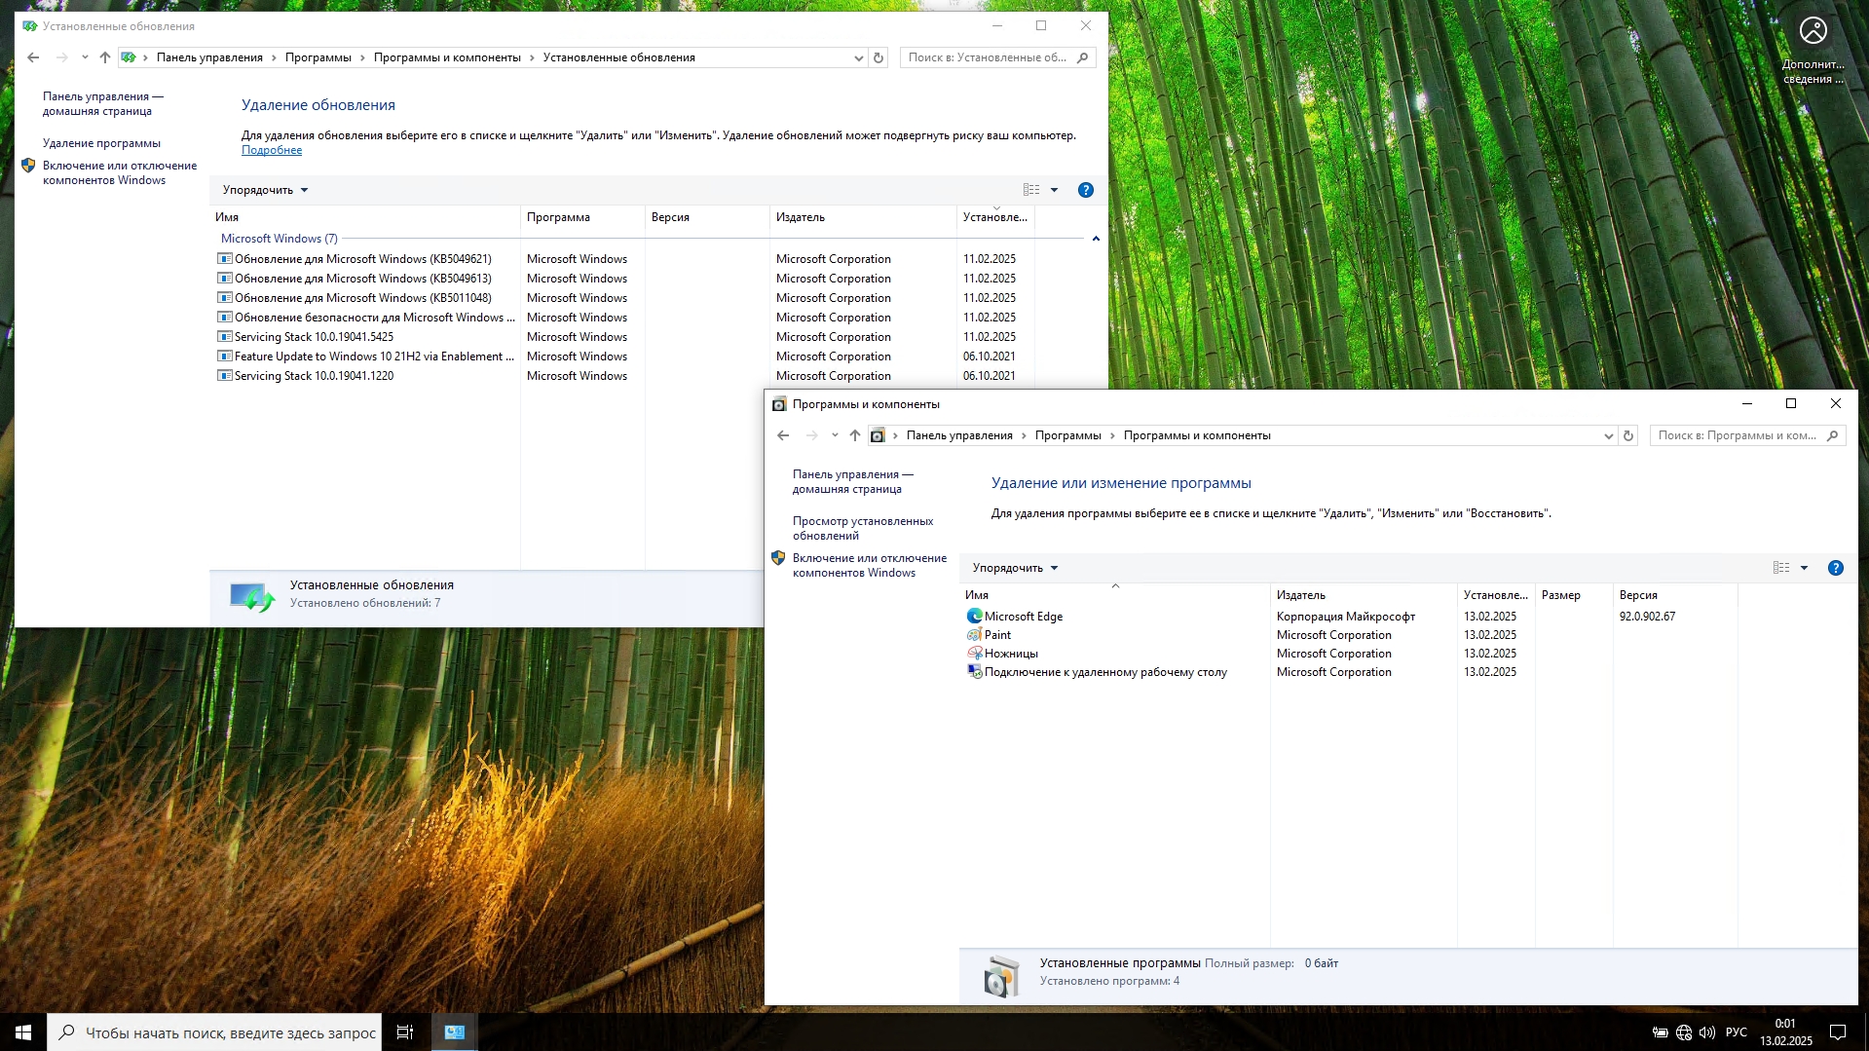Sort programs by Установле... column header
The image size is (1869, 1051).
(x=1496, y=595)
